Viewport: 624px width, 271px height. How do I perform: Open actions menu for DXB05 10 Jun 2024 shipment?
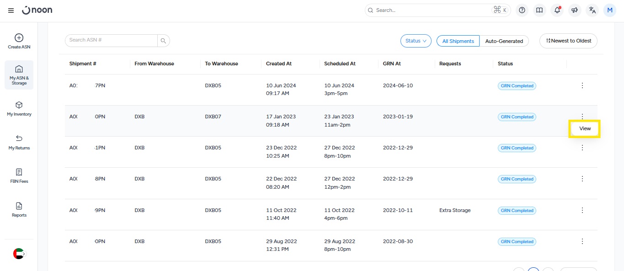click(582, 85)
